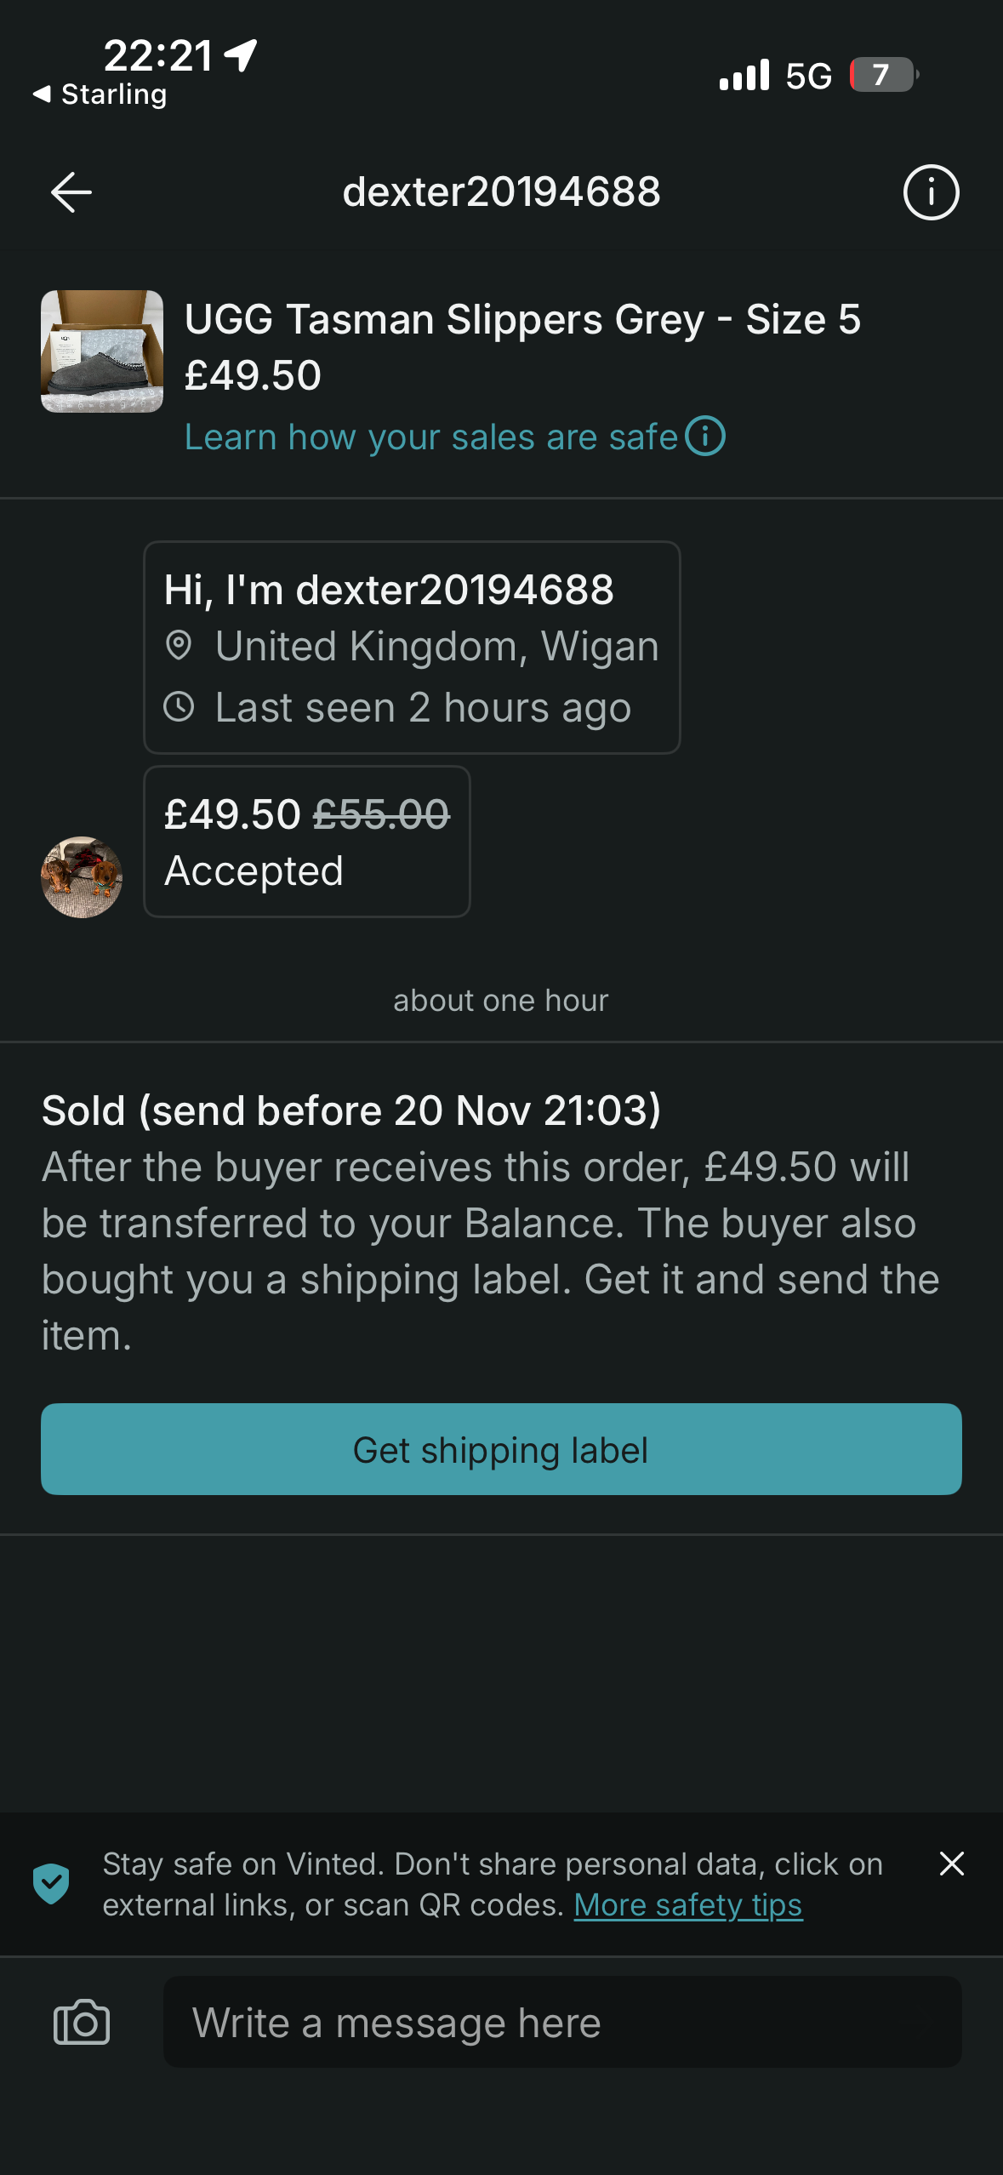
Task: Tap the back arrow in the header
Action: [x=71, y=192]
